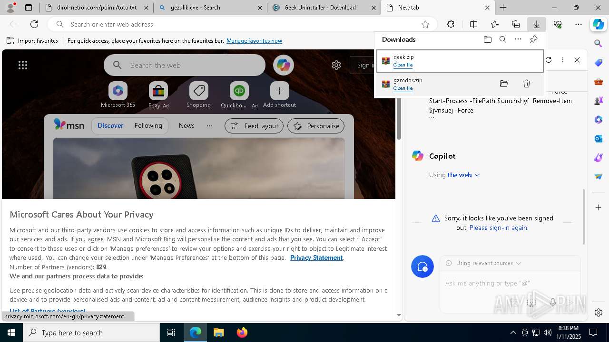
Task: Reload the page with refresh icon
Action: tap(34, 24)
